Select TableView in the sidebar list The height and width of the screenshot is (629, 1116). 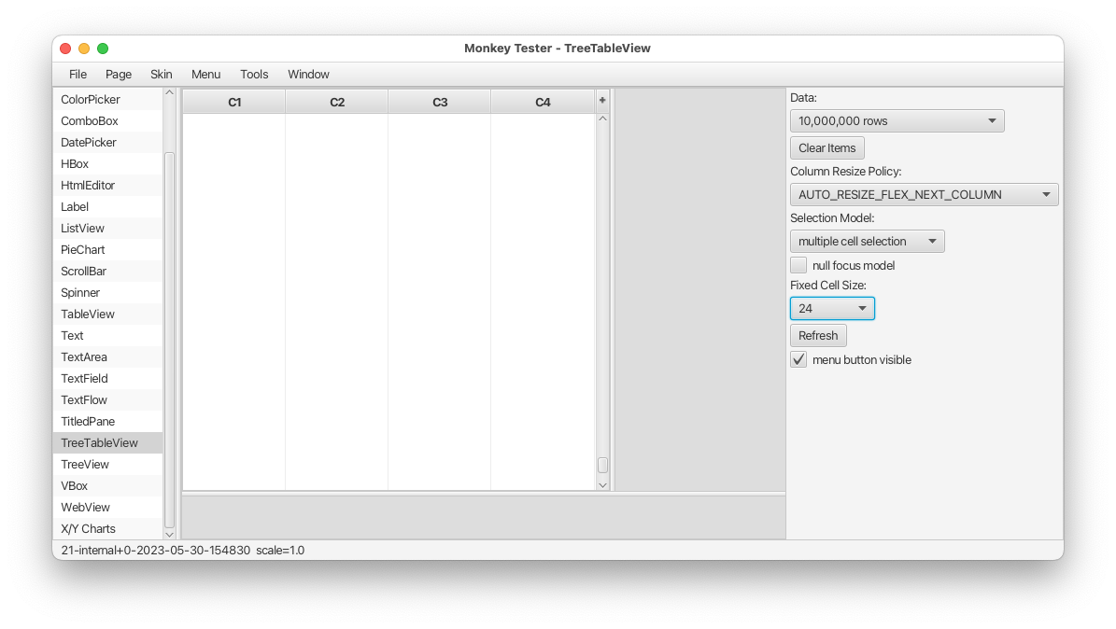click(x=88, y=314)
